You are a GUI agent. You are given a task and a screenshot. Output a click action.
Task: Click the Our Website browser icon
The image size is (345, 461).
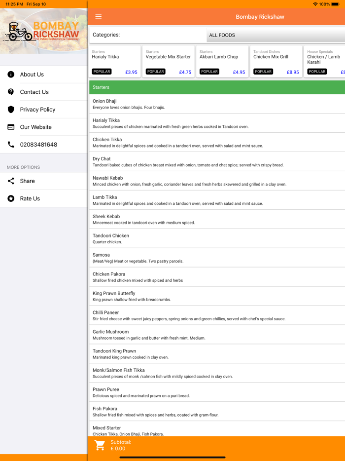[x=11, y=127]
